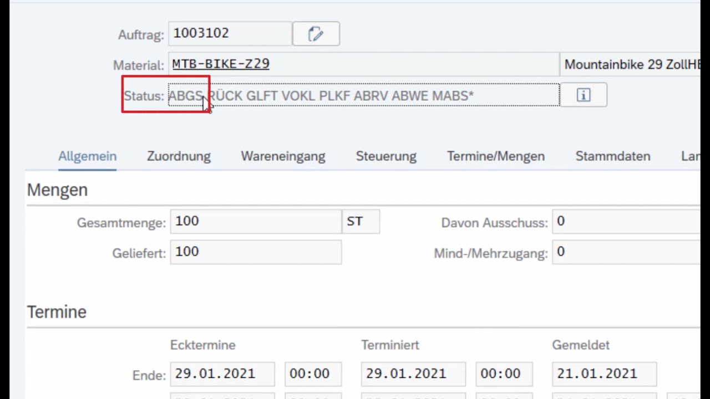The height and width of the screenshot is (399, 710).
Task: Click the Ecktermine Ende time 00:00
Action: (x=313, y=374)
